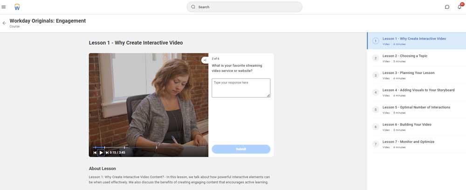Open Lesson 3 - Planning Your Lesson
Image resolution: width=466 pixels, height=190 pixels.
point(417,75)
